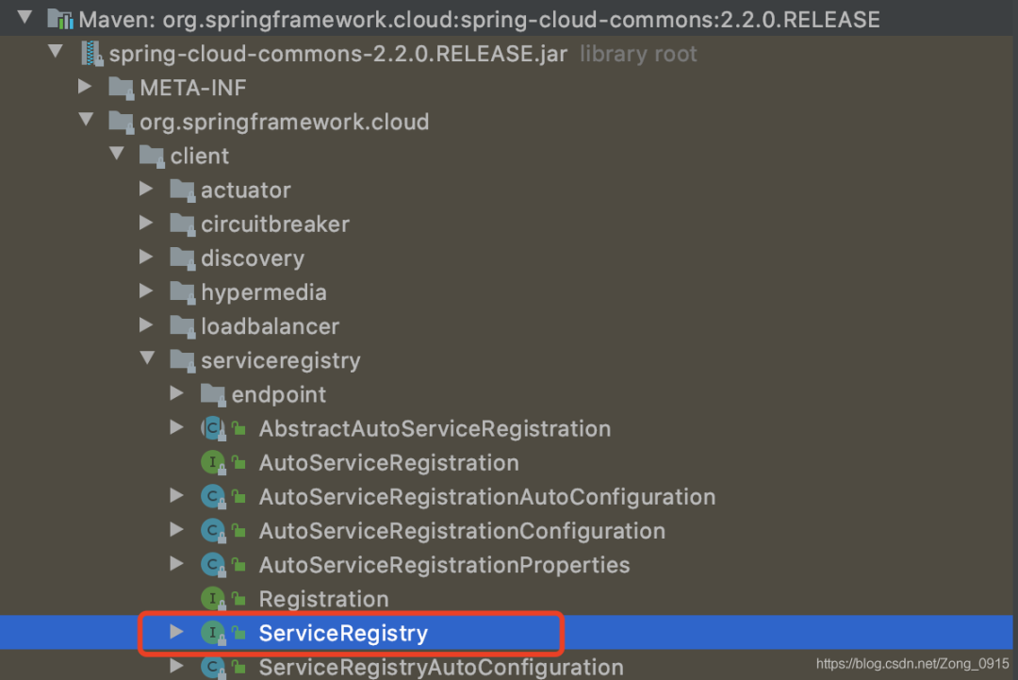Image resolution: width=1018 pixels, height=680 pixels.
Task: Select the loadbalancer package
Action: tap(271, 325)
